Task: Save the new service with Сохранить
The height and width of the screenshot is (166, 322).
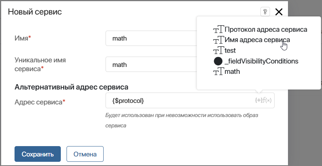Action: pos(37,154)
